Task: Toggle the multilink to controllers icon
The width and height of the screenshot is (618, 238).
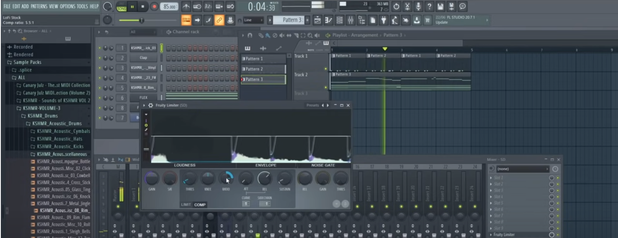Action: (219, 20)
